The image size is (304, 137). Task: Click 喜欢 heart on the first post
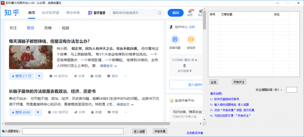[113, 76]
